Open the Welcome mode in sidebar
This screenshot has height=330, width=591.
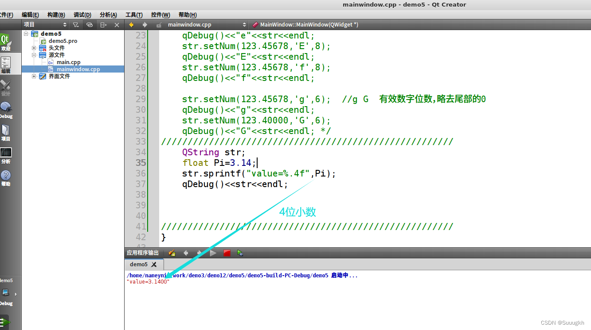click(x=5, y=42)
